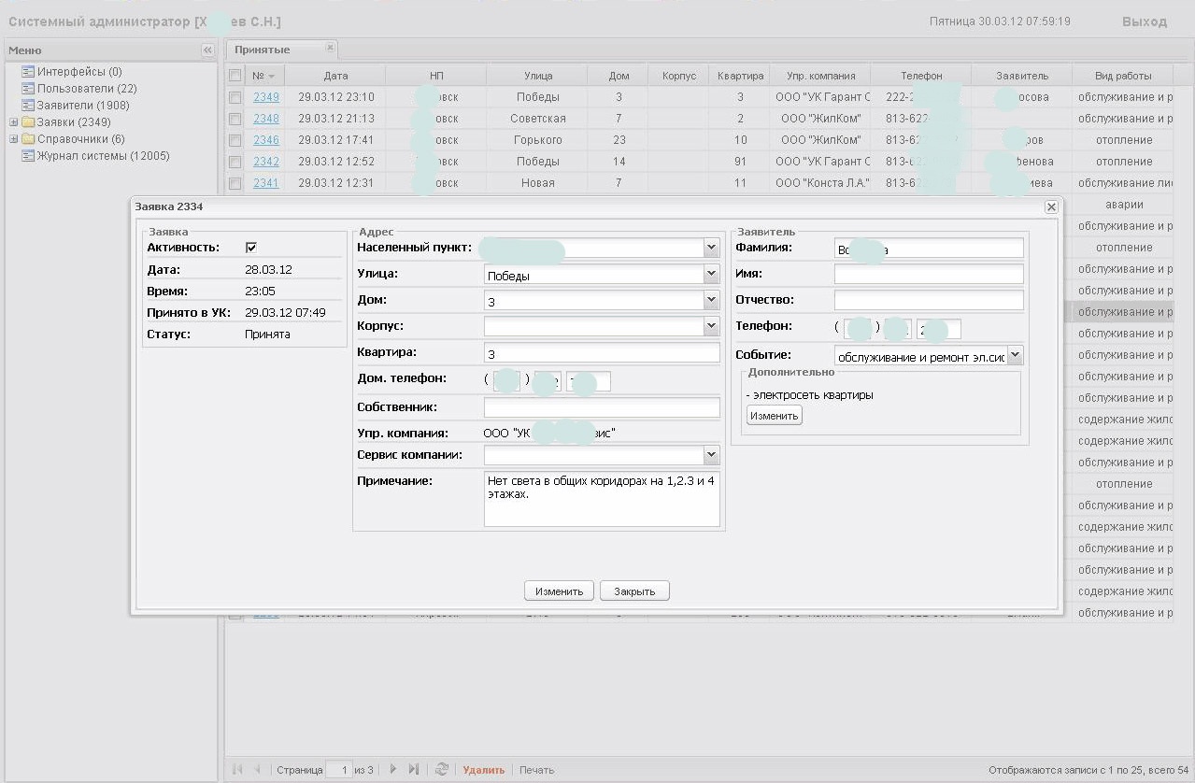Select the Справочники (6) menu item
The height and width of the screenshot is (783, 1195).
(81, 139)
